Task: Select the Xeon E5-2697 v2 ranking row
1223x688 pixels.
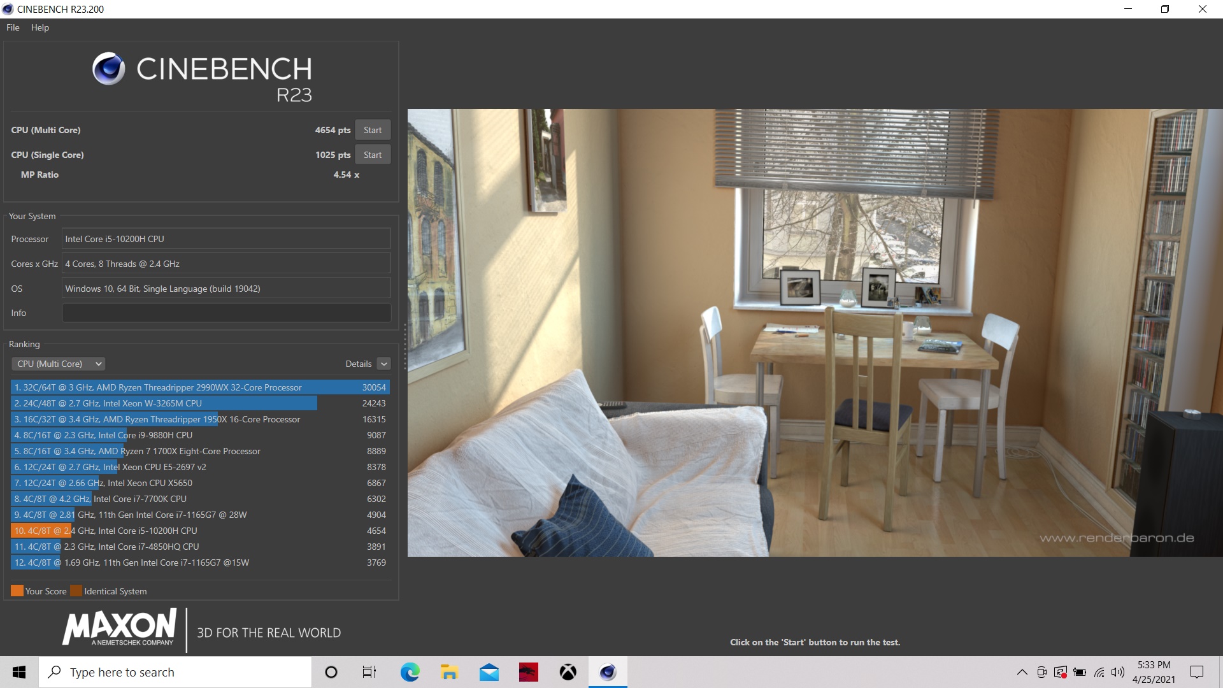Action: coord(200,467)
